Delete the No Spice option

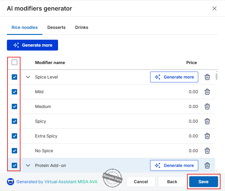click(x=207, y=151)
